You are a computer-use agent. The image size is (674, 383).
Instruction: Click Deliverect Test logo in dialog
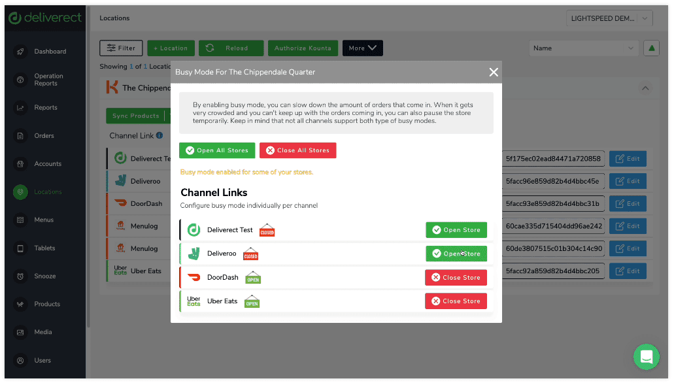(x=194, y=230)
